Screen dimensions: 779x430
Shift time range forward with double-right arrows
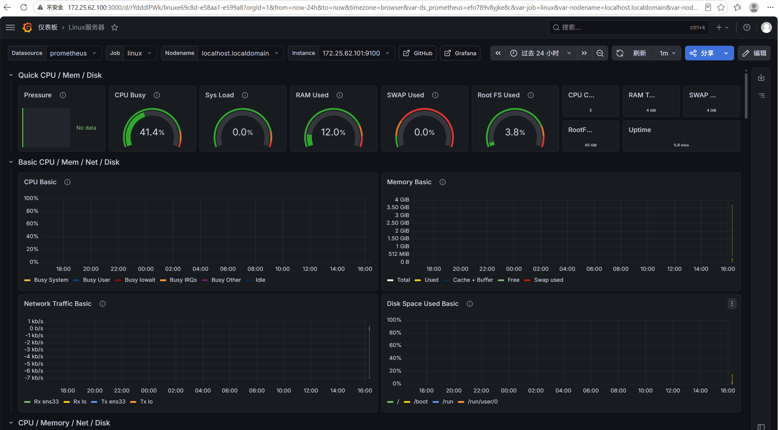click(584, 53)
